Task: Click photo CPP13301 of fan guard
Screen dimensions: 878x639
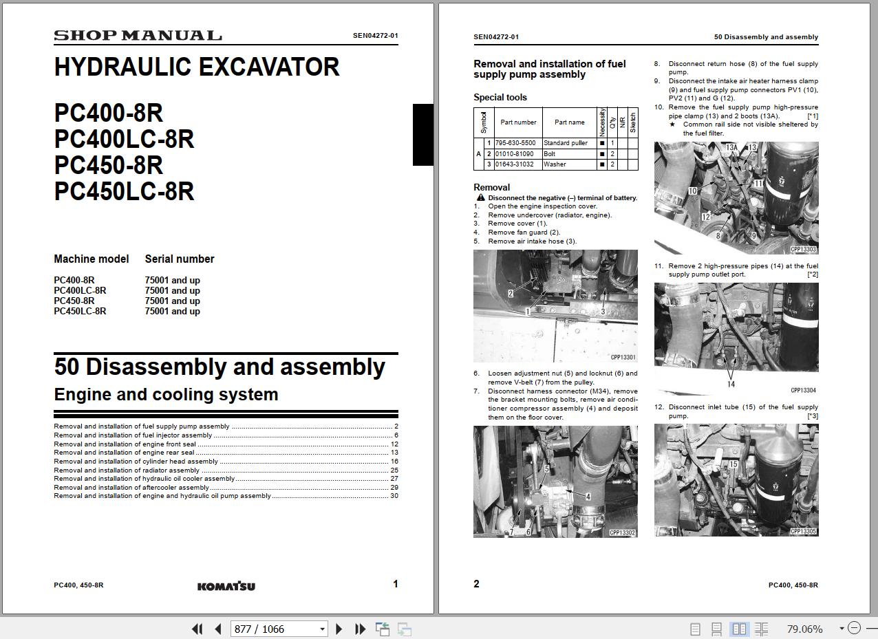Action: [x=555, y=306]
